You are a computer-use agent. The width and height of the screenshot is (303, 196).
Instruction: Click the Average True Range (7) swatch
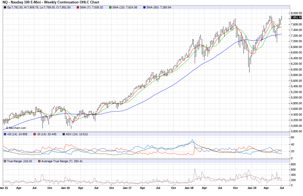point(39,161)
